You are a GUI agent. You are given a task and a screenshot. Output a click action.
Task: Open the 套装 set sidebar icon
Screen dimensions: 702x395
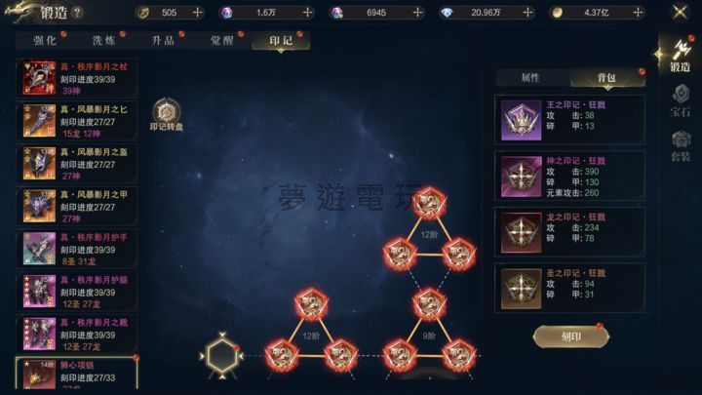[x=681, y=146]
